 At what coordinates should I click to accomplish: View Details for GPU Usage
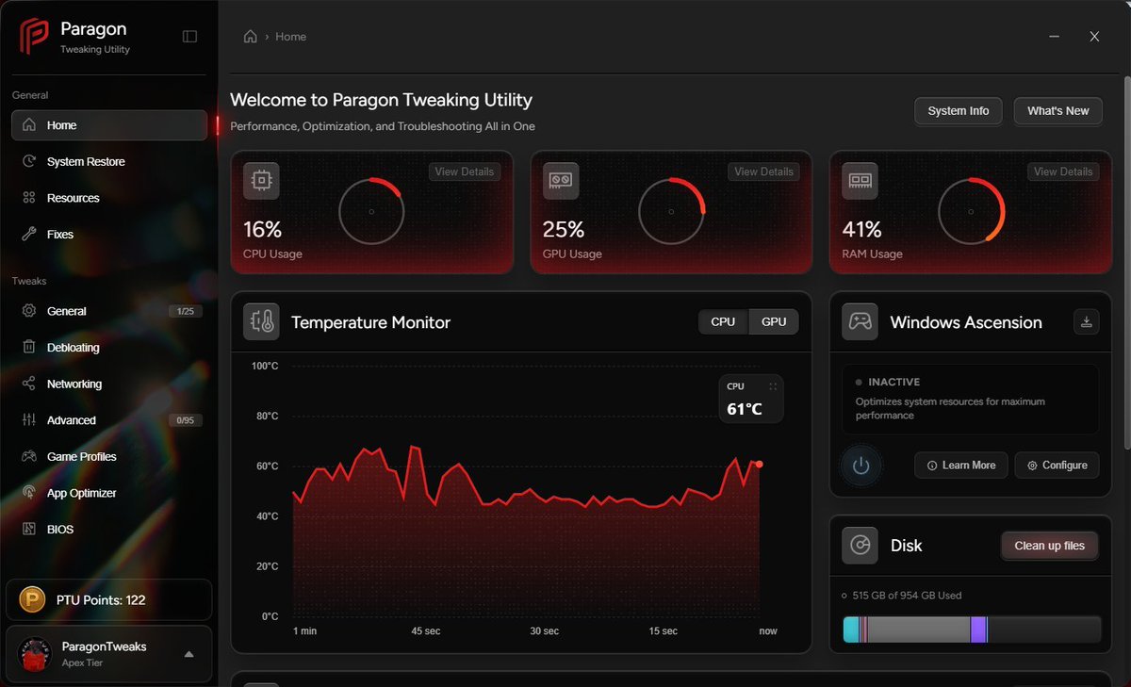[764, 172]
